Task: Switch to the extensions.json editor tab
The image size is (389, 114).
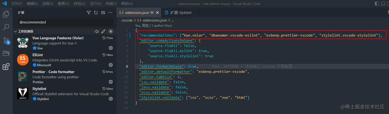Action: (x=139, y=13)
